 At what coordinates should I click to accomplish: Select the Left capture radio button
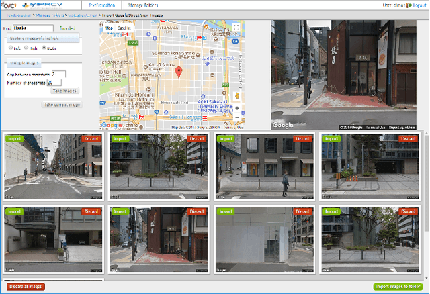pos(10,48)
